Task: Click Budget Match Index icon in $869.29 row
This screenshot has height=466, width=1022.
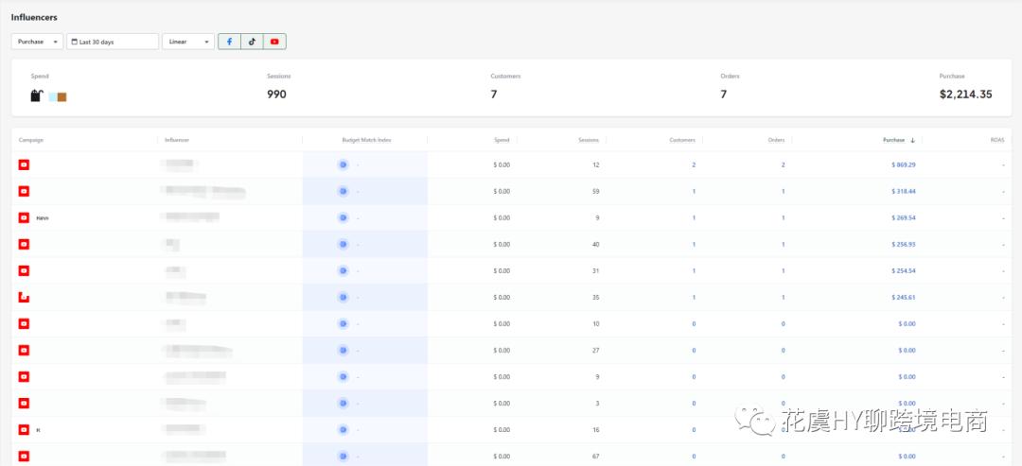Action: [343, 164]
